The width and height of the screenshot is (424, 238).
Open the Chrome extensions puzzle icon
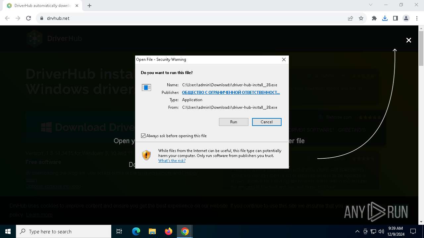point(374,18)
